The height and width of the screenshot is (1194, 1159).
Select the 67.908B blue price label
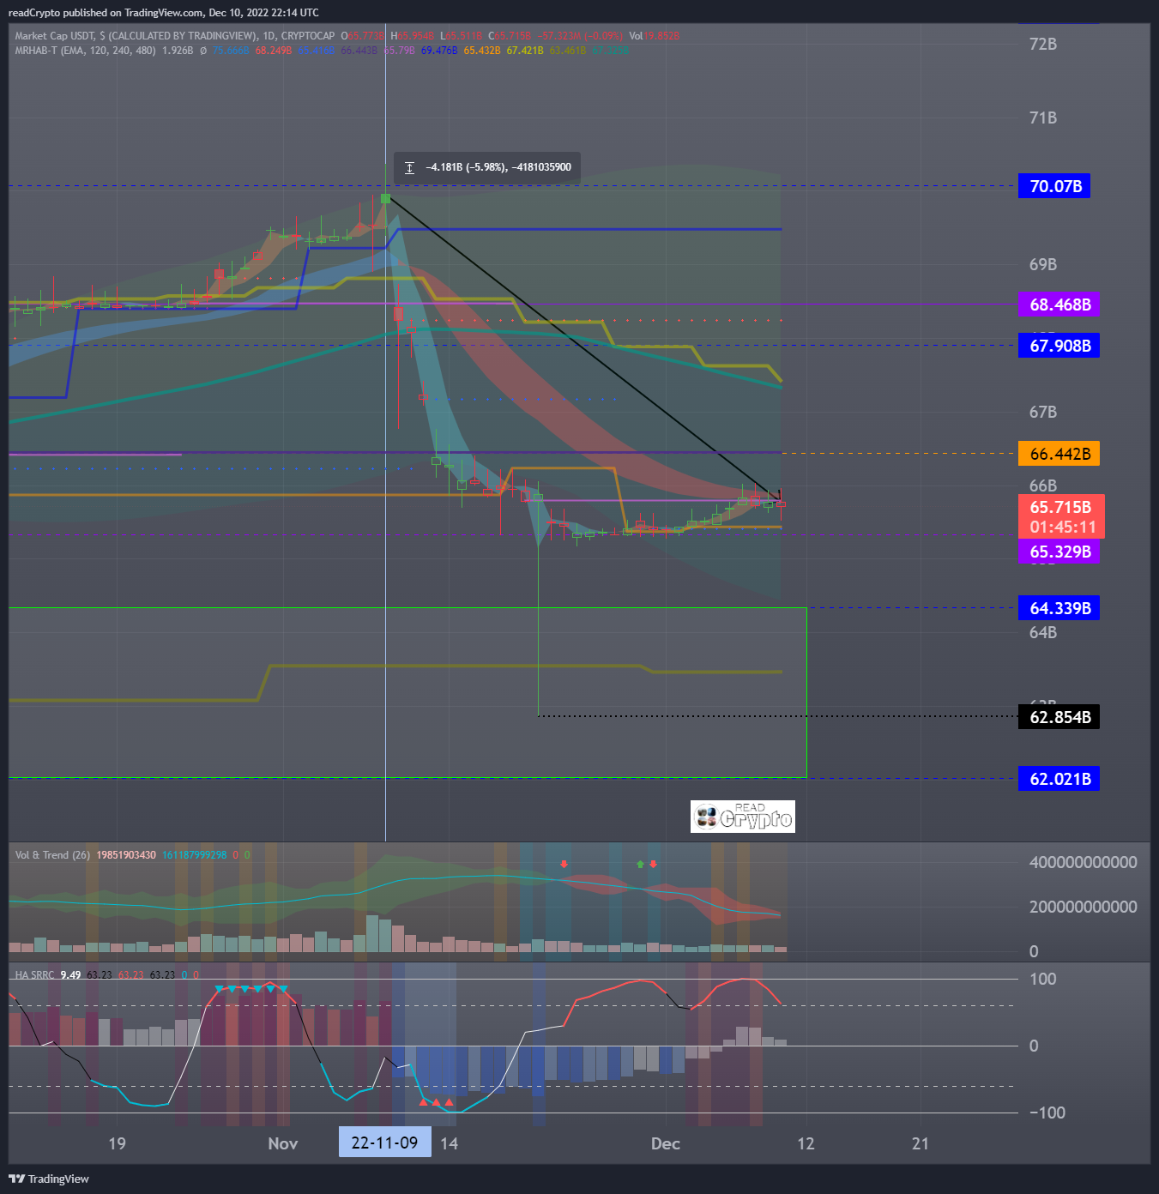point(1059,346)
